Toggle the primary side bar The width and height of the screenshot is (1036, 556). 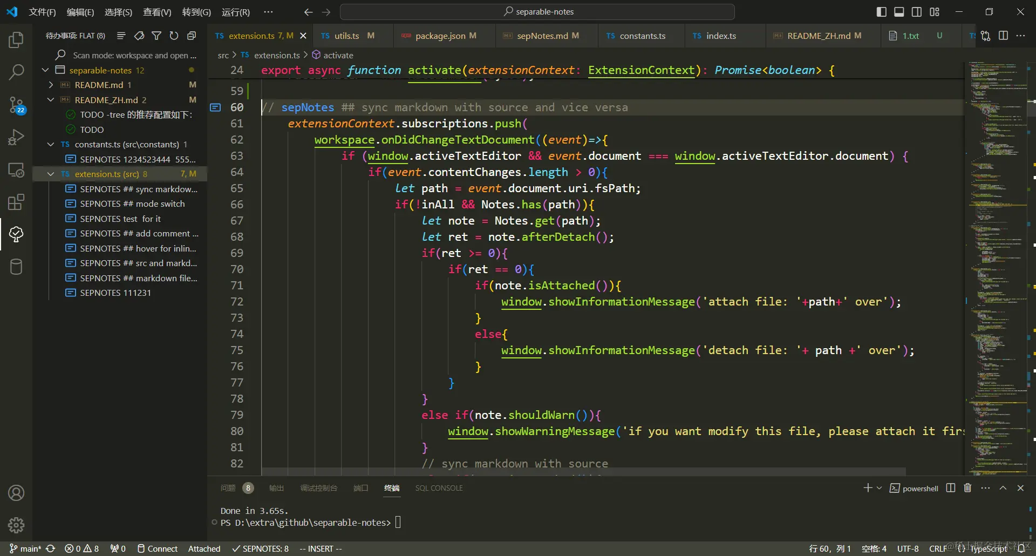pyautogui.click(x=882, y=12)
